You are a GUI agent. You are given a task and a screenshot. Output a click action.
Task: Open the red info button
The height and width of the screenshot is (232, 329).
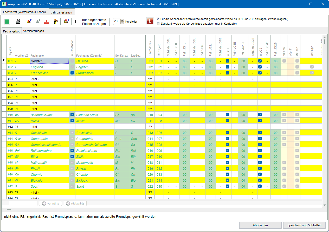pos(150,21)
